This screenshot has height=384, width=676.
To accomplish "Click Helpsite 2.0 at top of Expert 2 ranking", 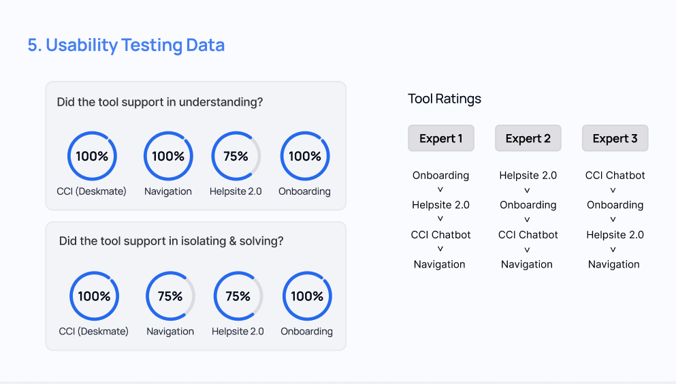I will [528, 175].
